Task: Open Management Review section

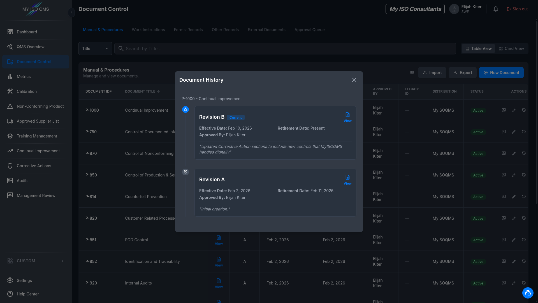Action: (x=36, y=196)
